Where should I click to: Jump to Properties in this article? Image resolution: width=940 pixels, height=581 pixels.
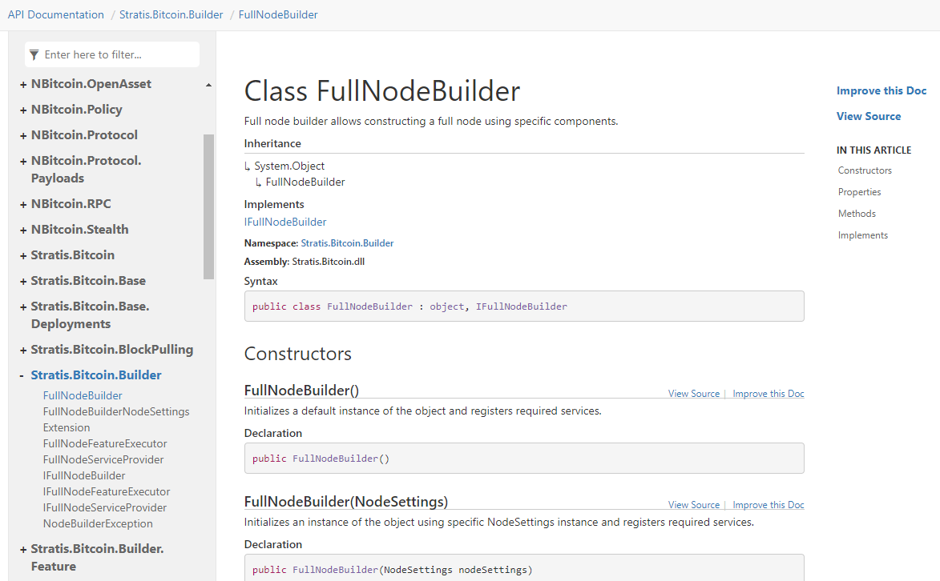point(859,192)
